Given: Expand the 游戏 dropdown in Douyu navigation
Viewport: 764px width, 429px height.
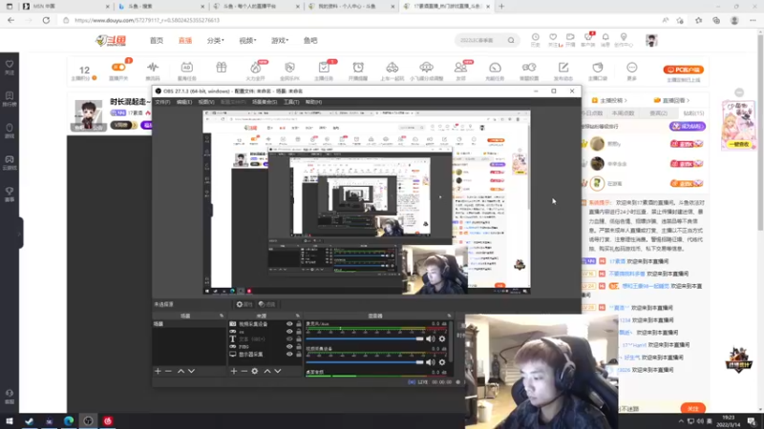Looking at the screenshot, I should (280, 40).
